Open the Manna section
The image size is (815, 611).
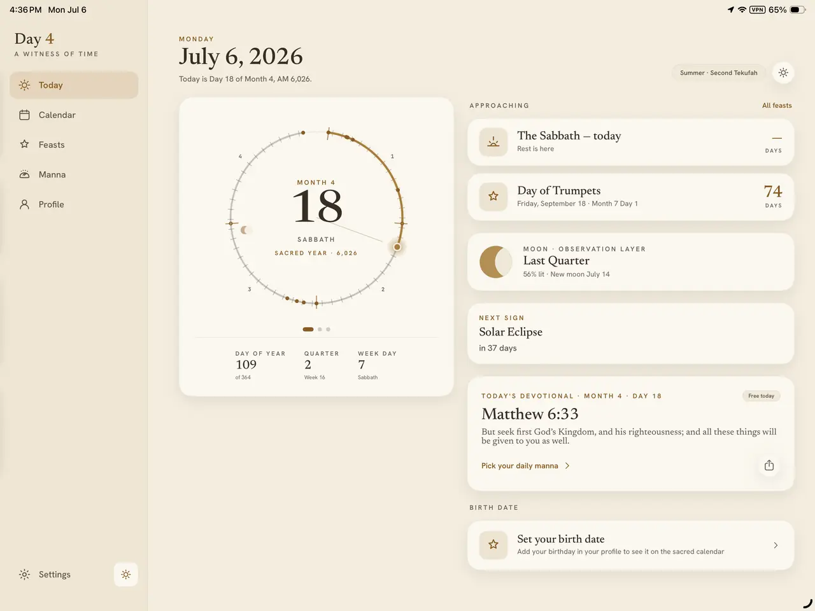coord(74,174)
